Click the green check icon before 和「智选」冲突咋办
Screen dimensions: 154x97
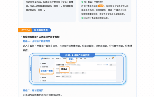82,2
